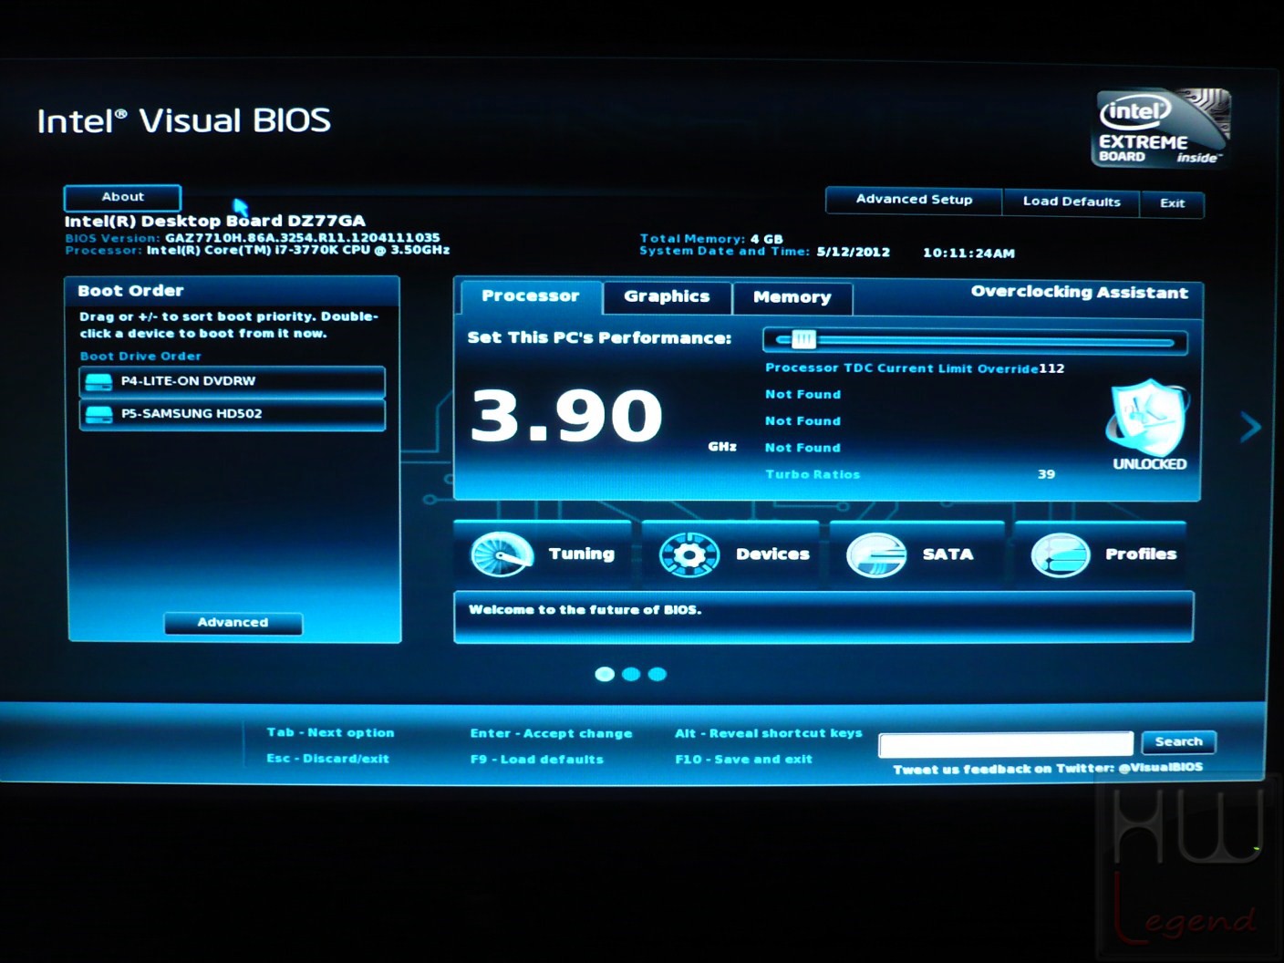This screenshot has width=1284, height=963.
Task: Click the Turbo Ratios value 39
Action: click(1046, 474)
